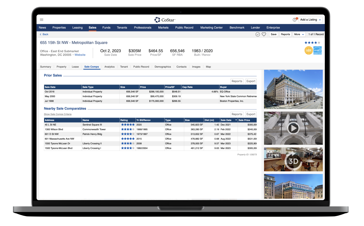The width and height of the screenshot is (364, 226).
Task: Open the Leasing menu item
Action: click(x=77, y=27)
